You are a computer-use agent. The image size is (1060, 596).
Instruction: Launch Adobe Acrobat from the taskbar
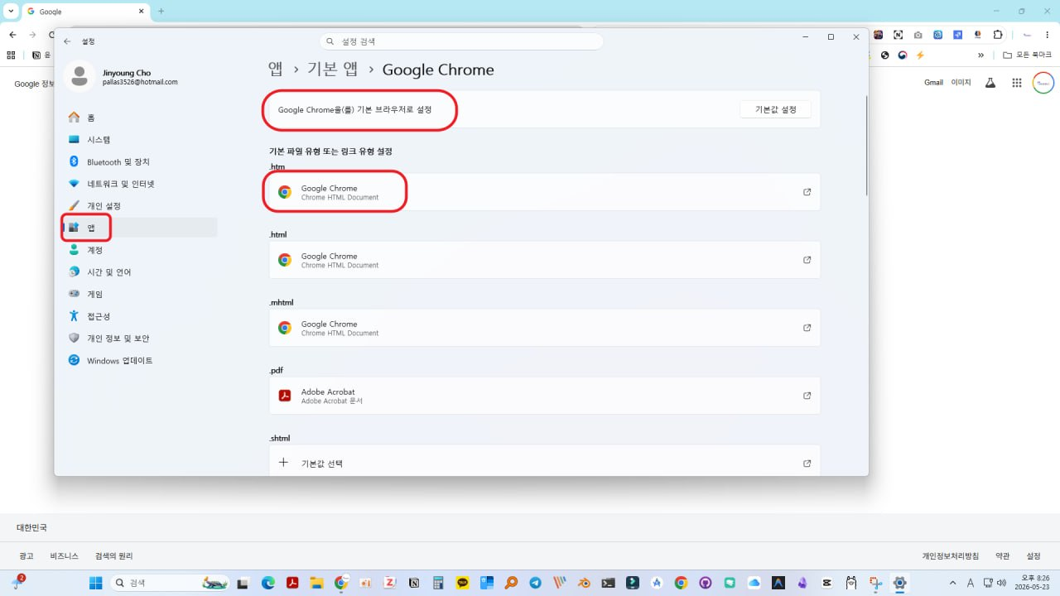pyautogui.click(x=292, y=583)
